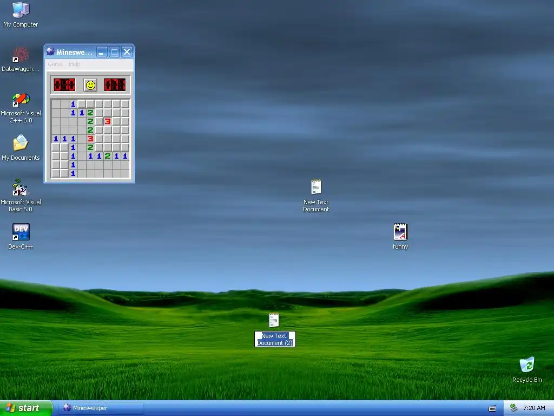
Task: Click the green 2 right of two blue 1s
Action: [x=90, y=113]
